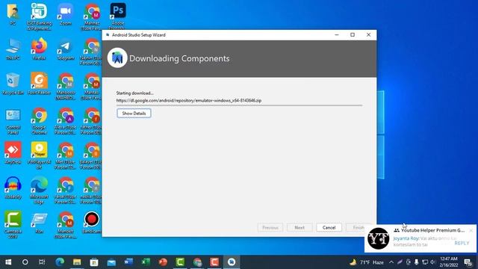
Task: Open Excel from the taskbar
Action: click(x=146, y=262)
